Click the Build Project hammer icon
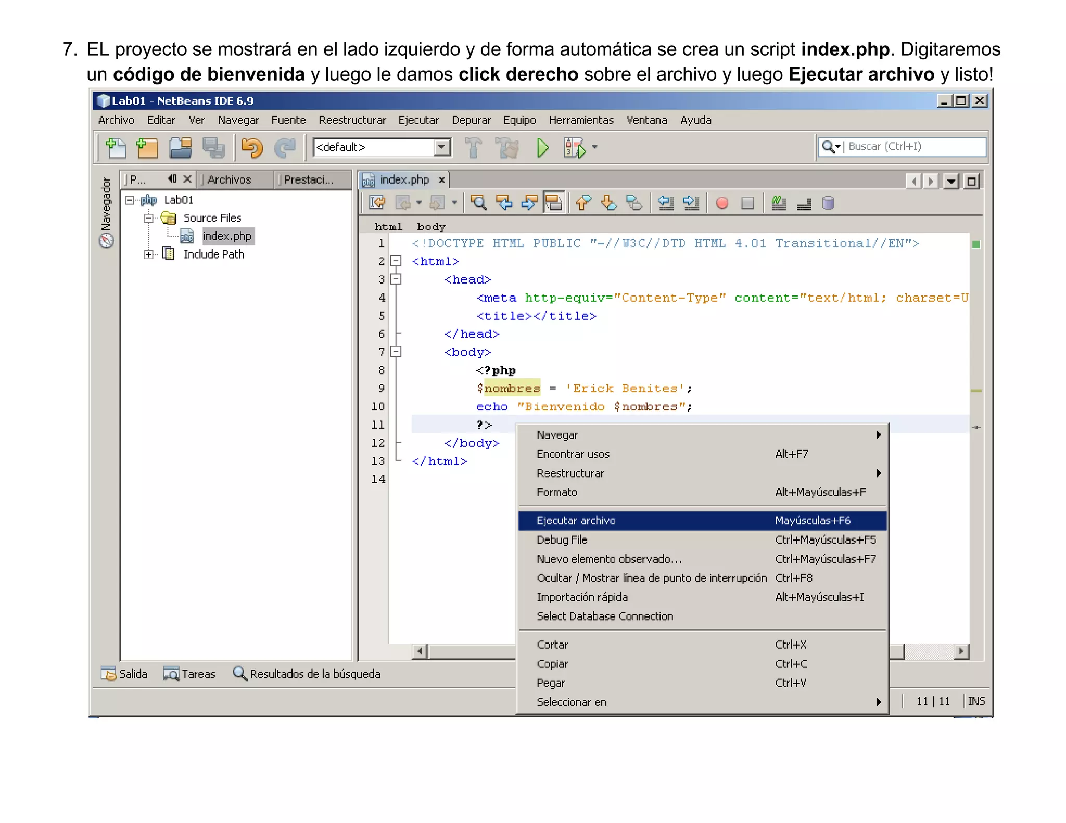Screen dimensions: 1066x823 tap(473, 148)
